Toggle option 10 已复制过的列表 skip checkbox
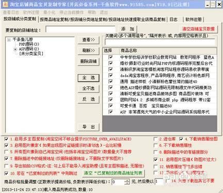This screenshot has height=193, width=223. point(6,173)
